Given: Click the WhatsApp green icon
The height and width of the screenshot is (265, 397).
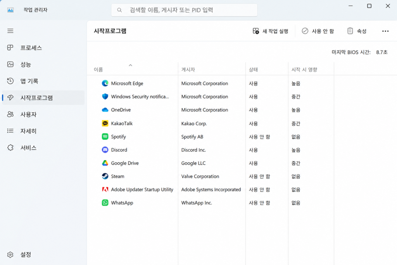Looking at the screenshot, I should click(105, 203).
